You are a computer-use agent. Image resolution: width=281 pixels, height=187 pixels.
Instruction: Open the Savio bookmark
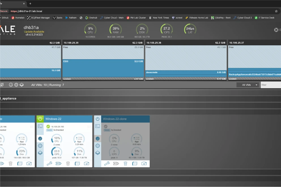click(x=58, y=18)
